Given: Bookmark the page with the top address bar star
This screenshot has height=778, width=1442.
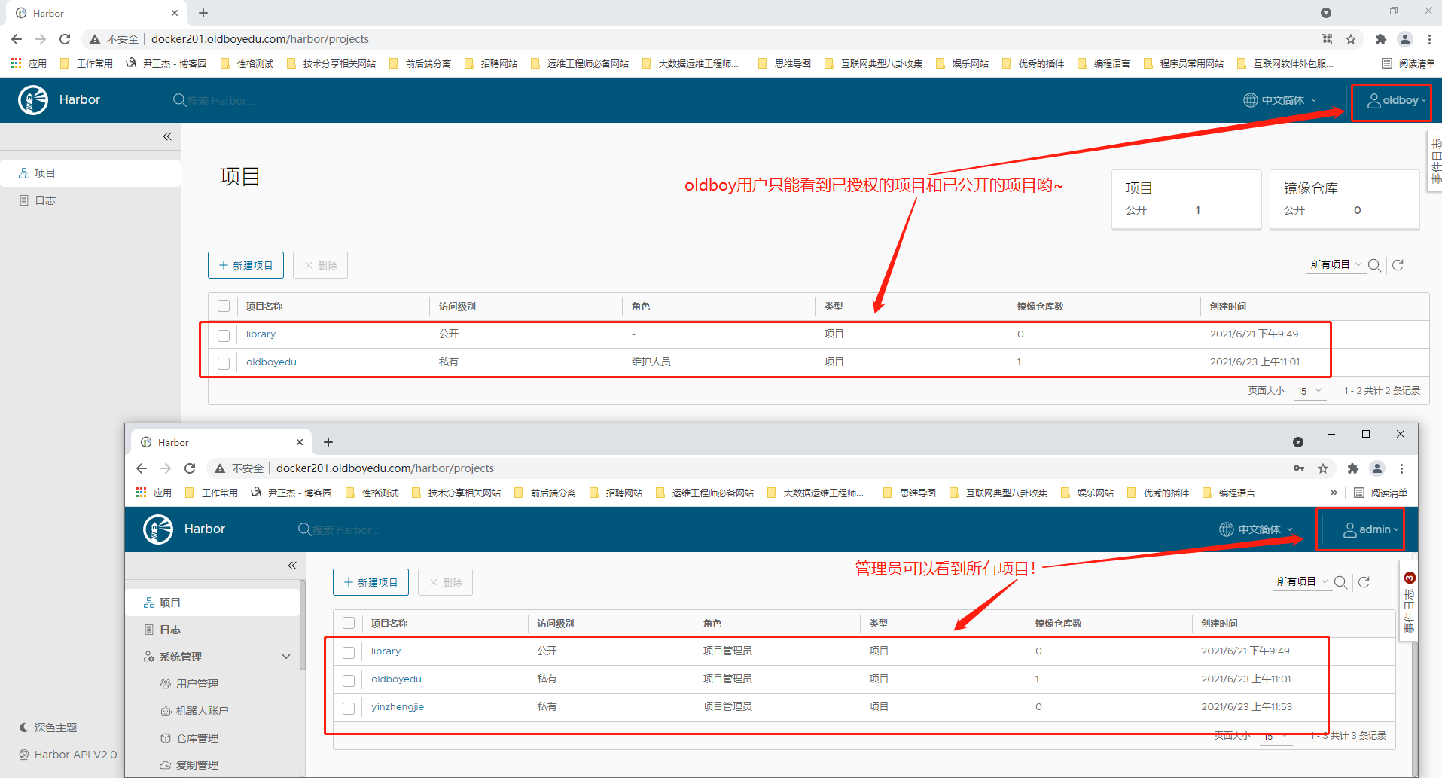Looking at the screenshot, I should pyautogui.click(x=1351, y=39).
